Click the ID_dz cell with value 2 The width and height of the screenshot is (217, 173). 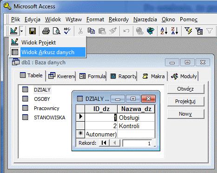(x=101, y=126)
